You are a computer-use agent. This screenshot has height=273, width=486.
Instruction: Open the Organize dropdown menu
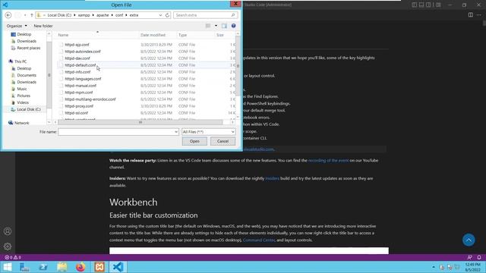pyautogui.click(x=17, y=26)
